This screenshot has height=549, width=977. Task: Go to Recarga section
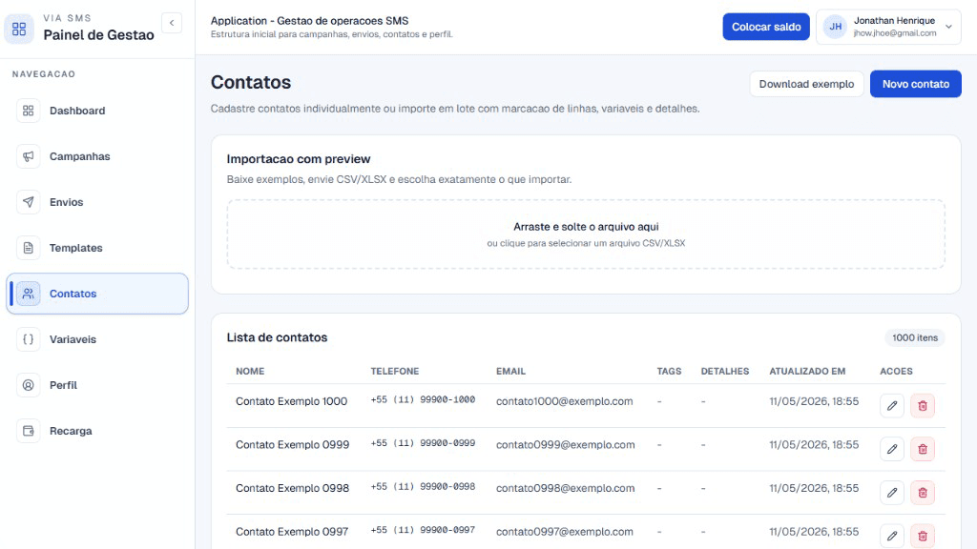point(97,431)
